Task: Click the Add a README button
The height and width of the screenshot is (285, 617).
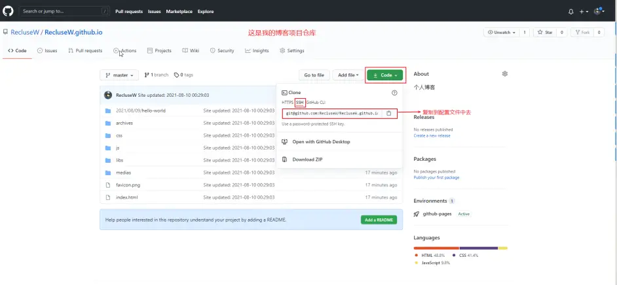Action: tap(379, 220)
